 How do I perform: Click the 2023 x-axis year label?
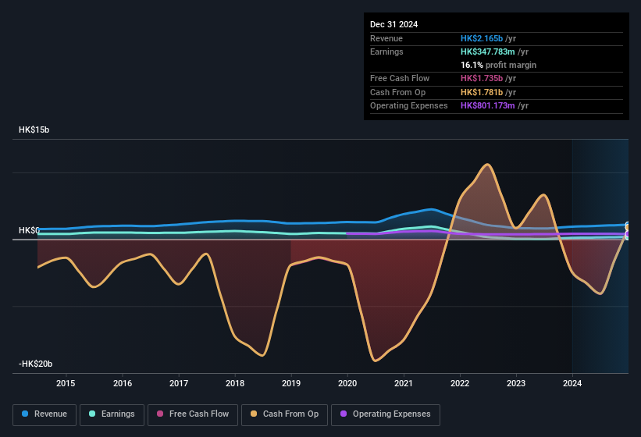point(516,383)
